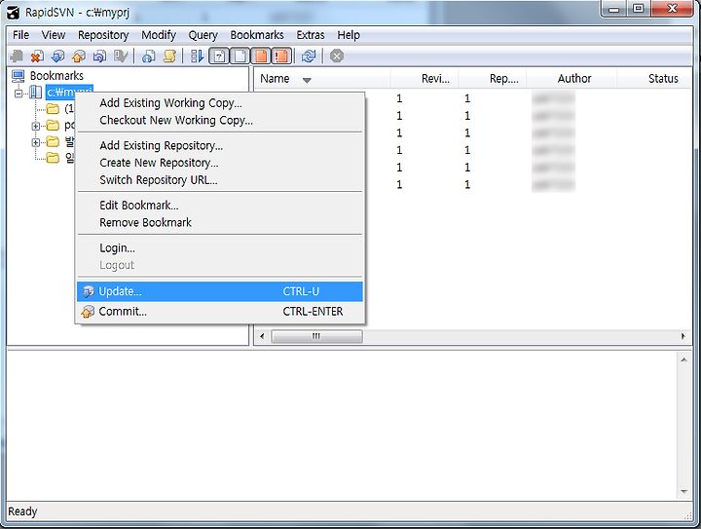Toggle show conflicted files button
Screen dimensions: 701x529
tap(281, 57)
